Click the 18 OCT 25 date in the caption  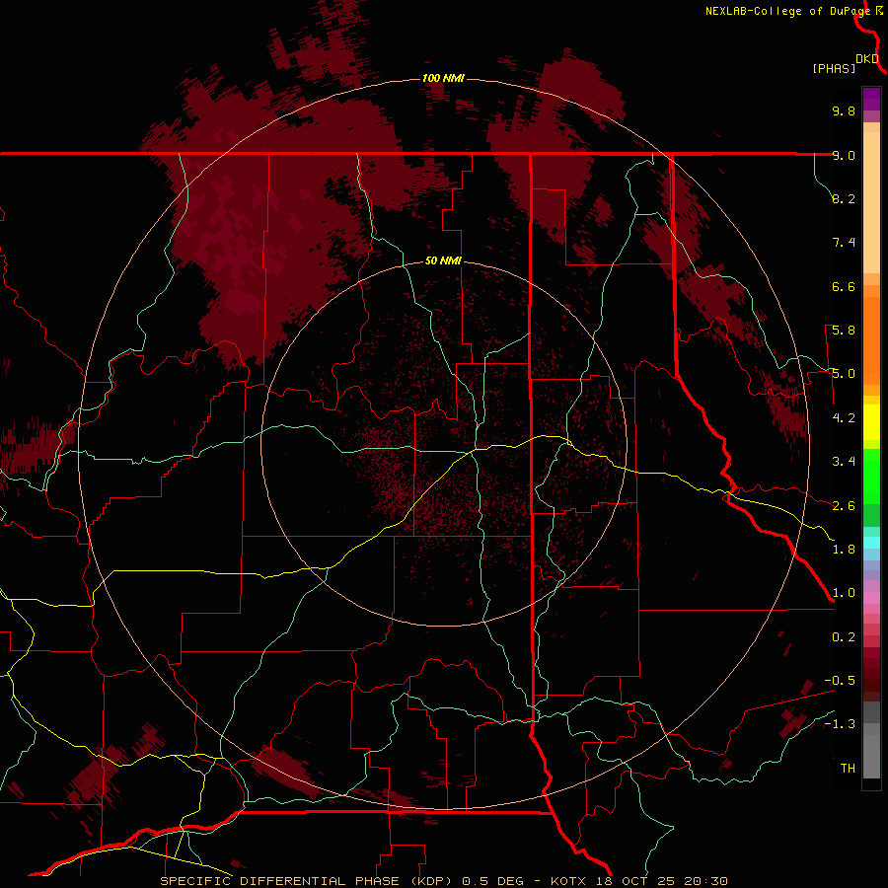pyautogui.click(x=636, y=881)
